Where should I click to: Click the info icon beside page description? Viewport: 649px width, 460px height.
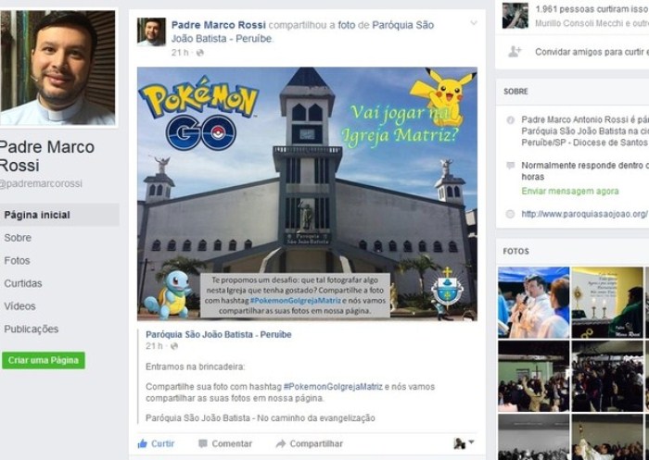(510, 120)
